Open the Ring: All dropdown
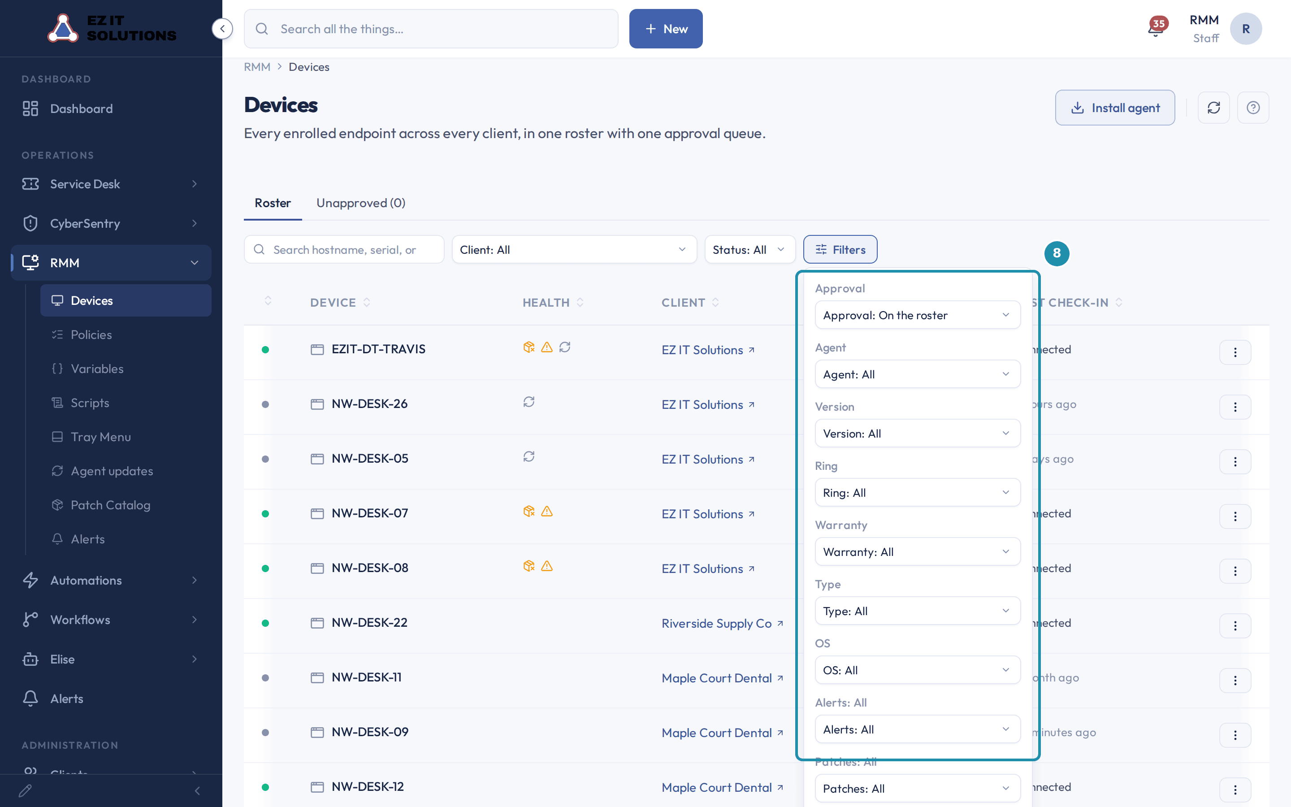1291x807 pixels. click(x=918, y=493)
